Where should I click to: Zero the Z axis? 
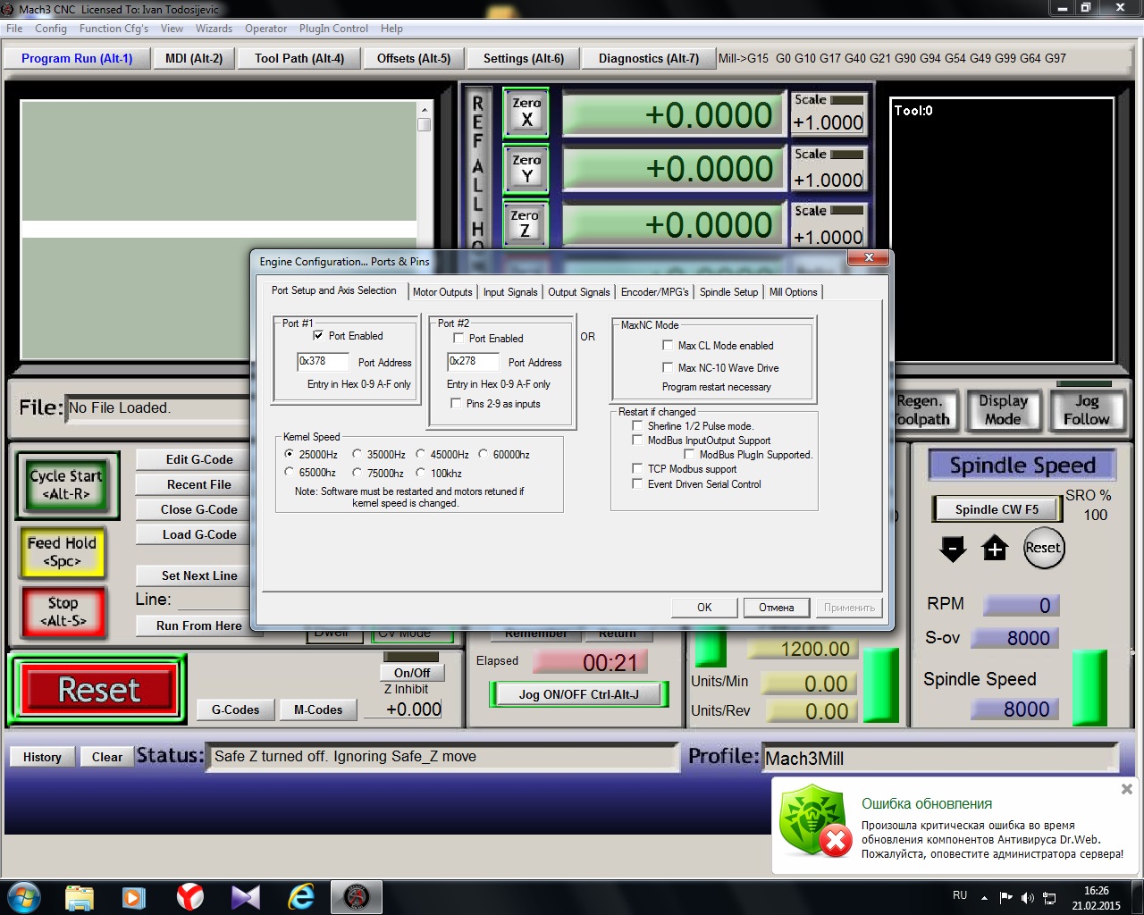click(x=525, y=224)
